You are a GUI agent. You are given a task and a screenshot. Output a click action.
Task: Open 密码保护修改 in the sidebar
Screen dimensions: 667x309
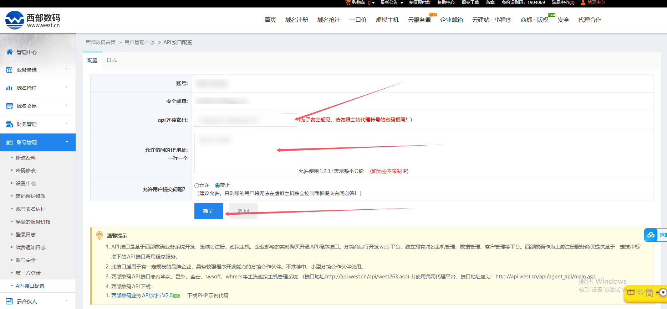(x=31, y=196)
